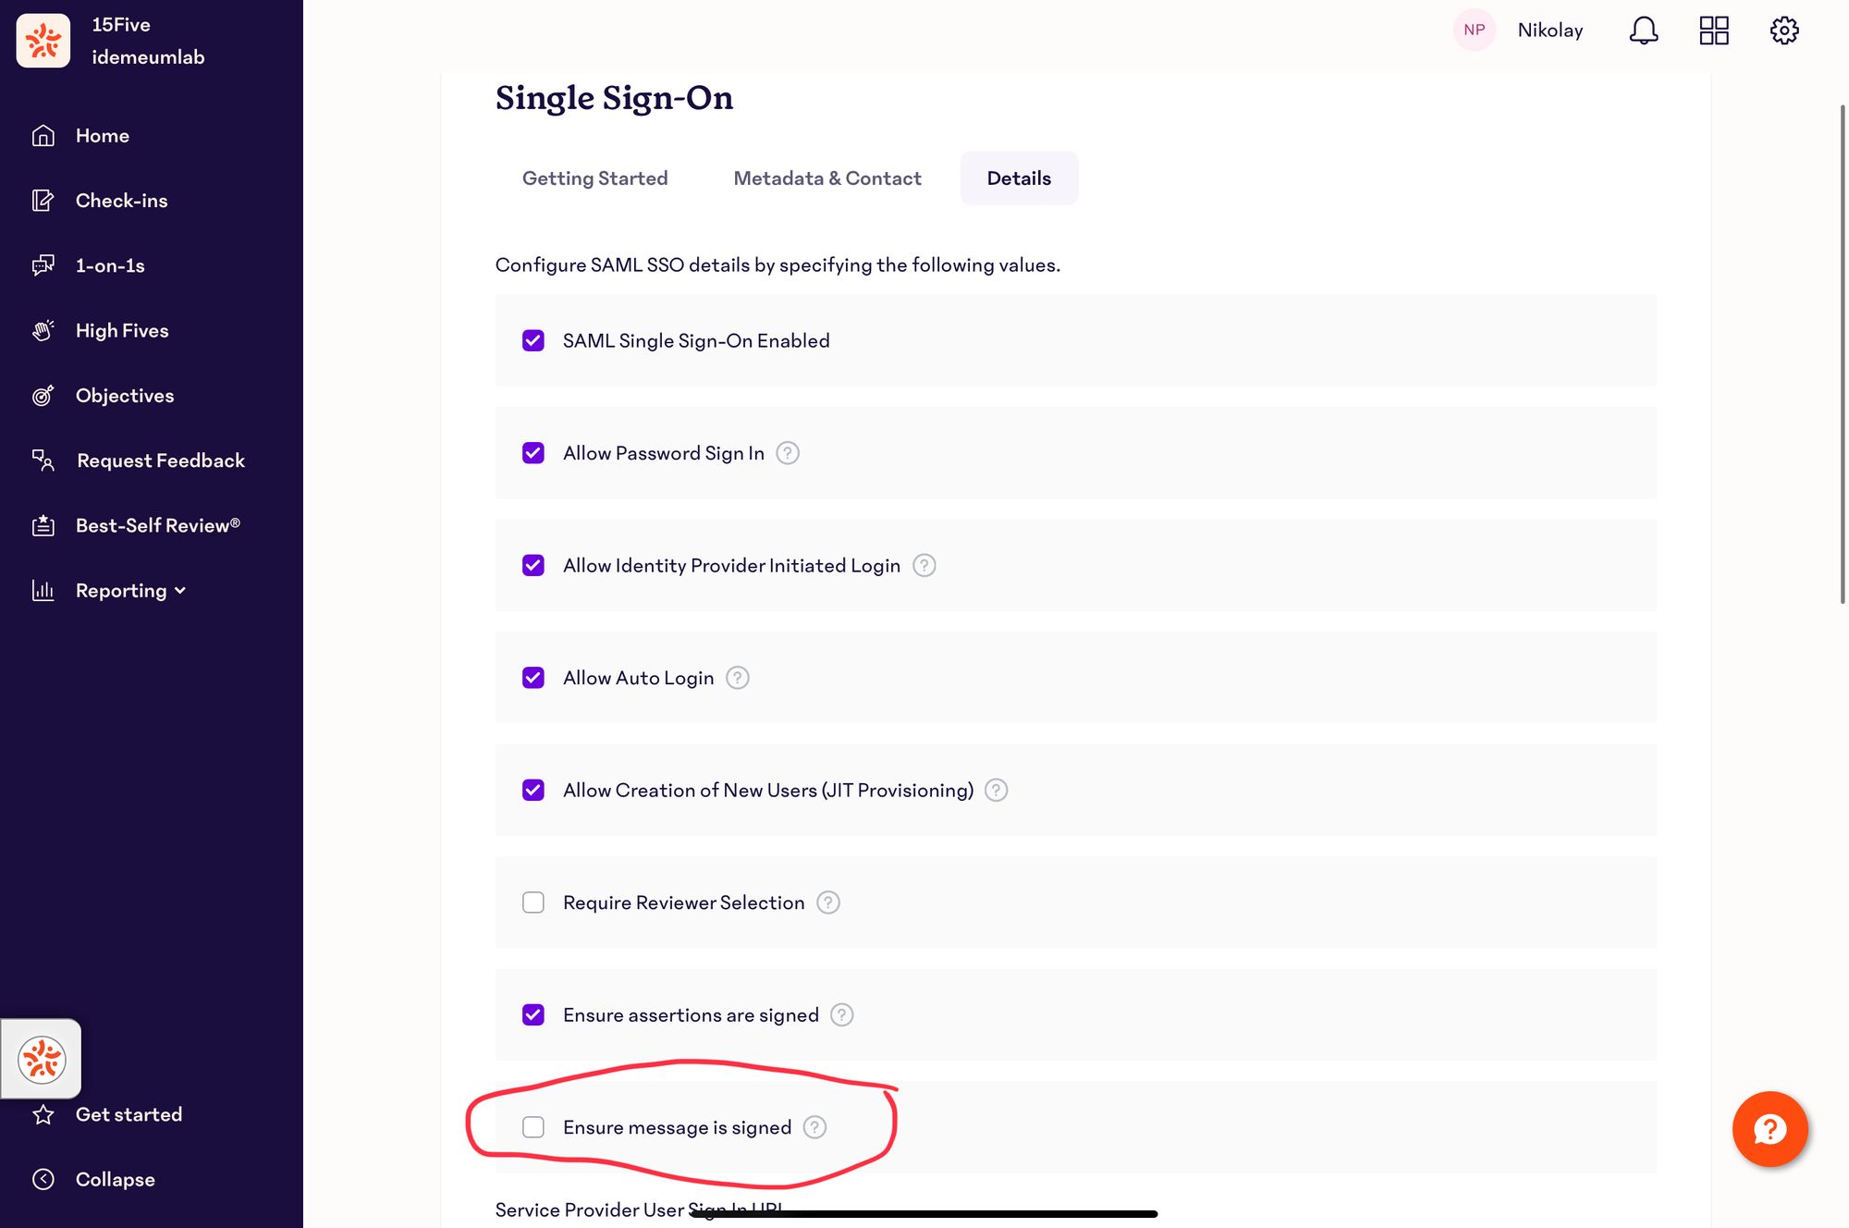This screenshot has width=1849, height=1228.
Task: Click help icon next to Require Reviewer Selection
Action: tap(828, 903)
